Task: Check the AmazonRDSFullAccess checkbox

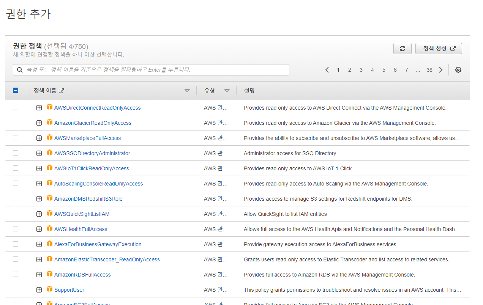Action: [16, 274]
